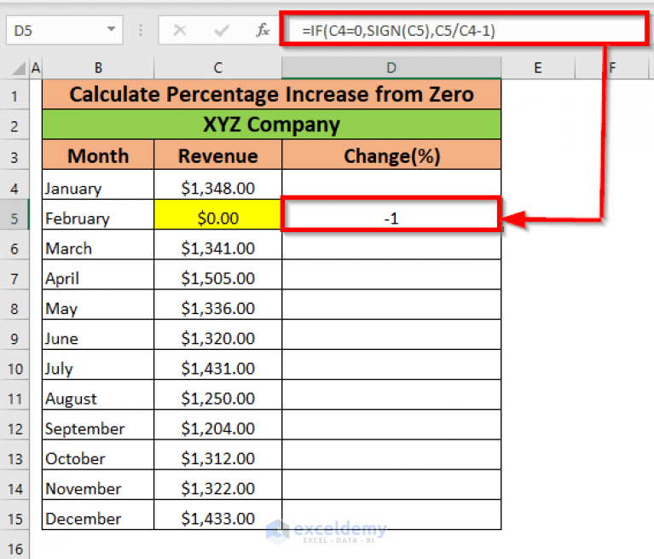Click the yellow $0.00 revenue cell
The image size is (654, 559).
click(x=217, y=215)
